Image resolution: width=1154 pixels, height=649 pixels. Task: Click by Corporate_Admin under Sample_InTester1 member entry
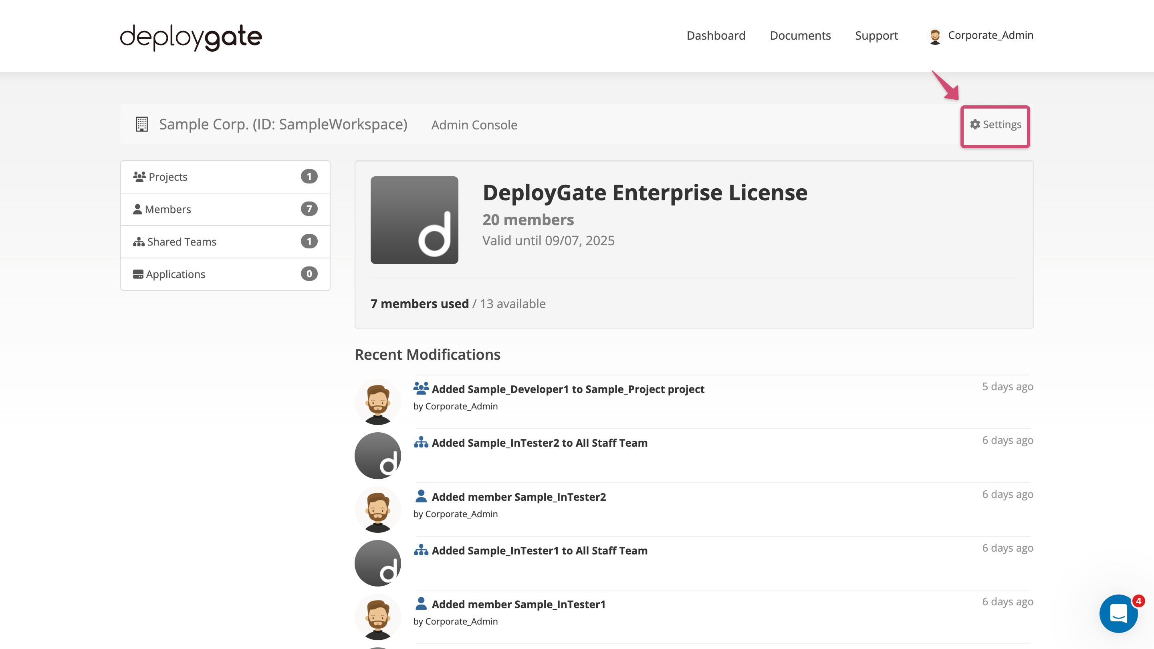[455, 622]
